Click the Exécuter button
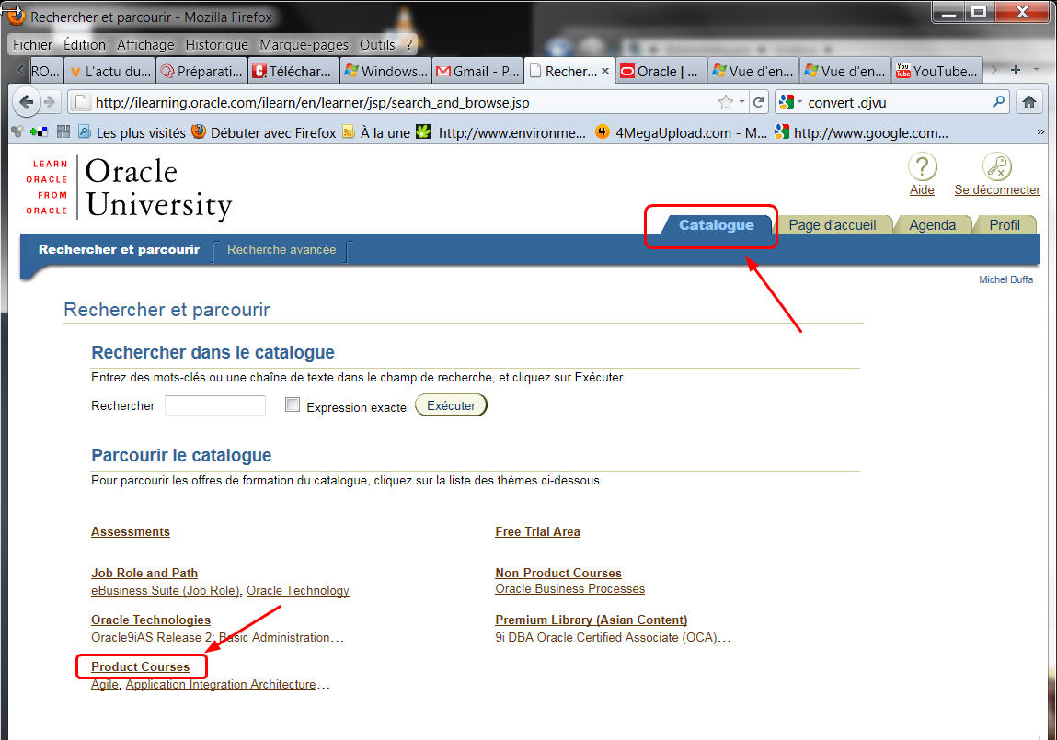 click(x=450, y=405)
